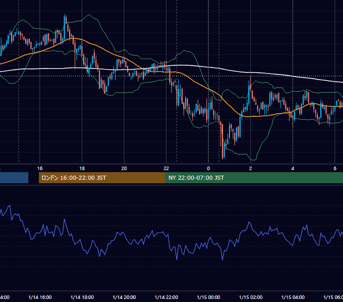343x302 pixels.
Task: Click the hour label 16 on price axis
Action: click(40, 169)
